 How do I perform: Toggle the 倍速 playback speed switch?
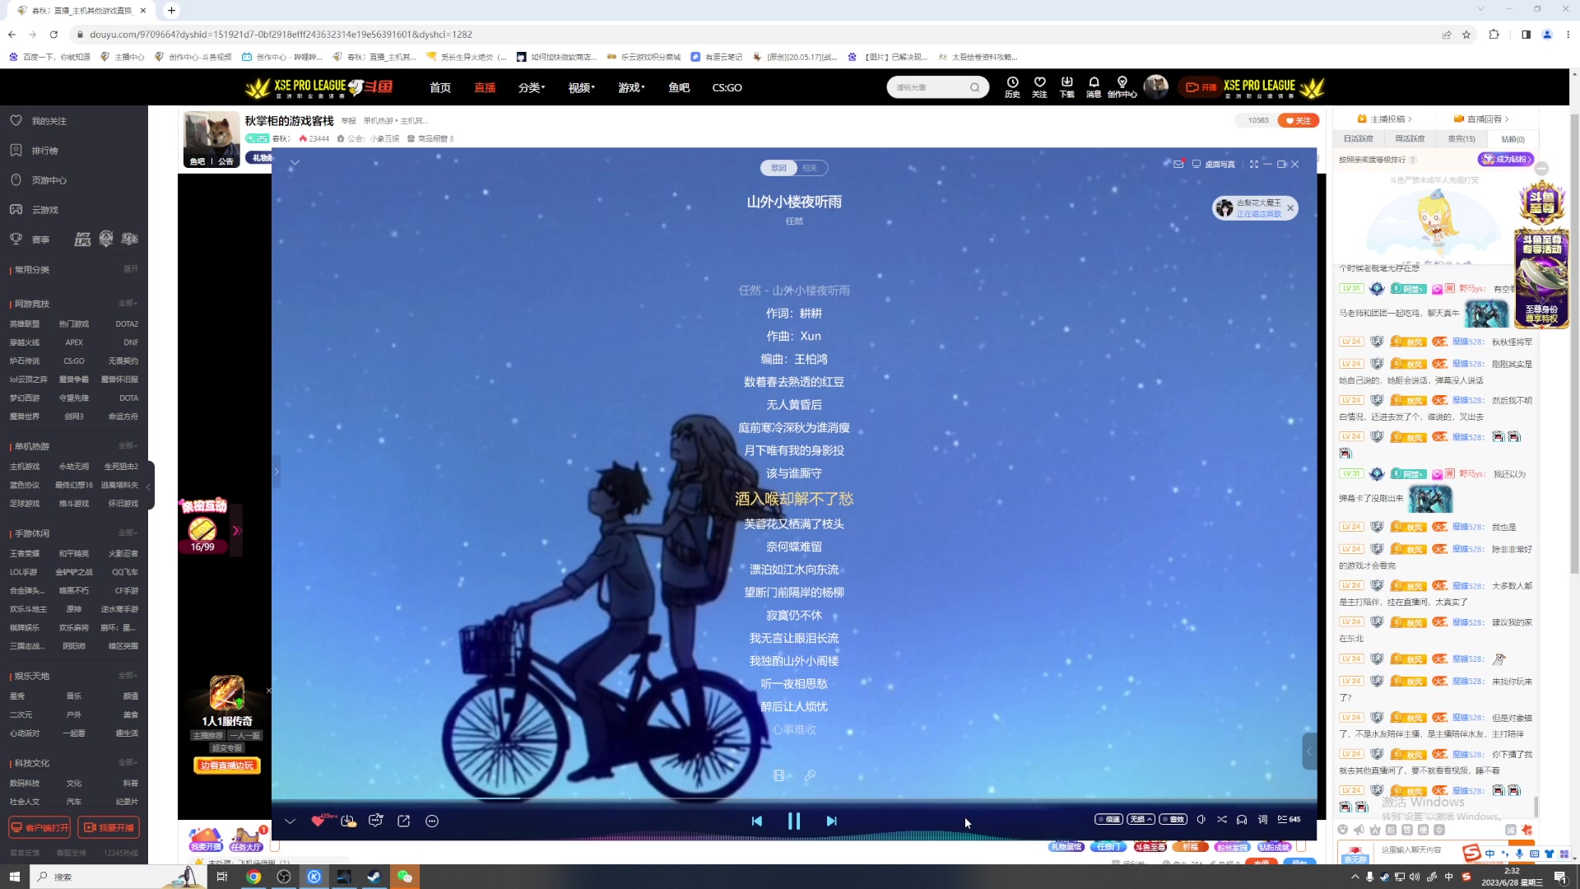tap(1108, 819)
